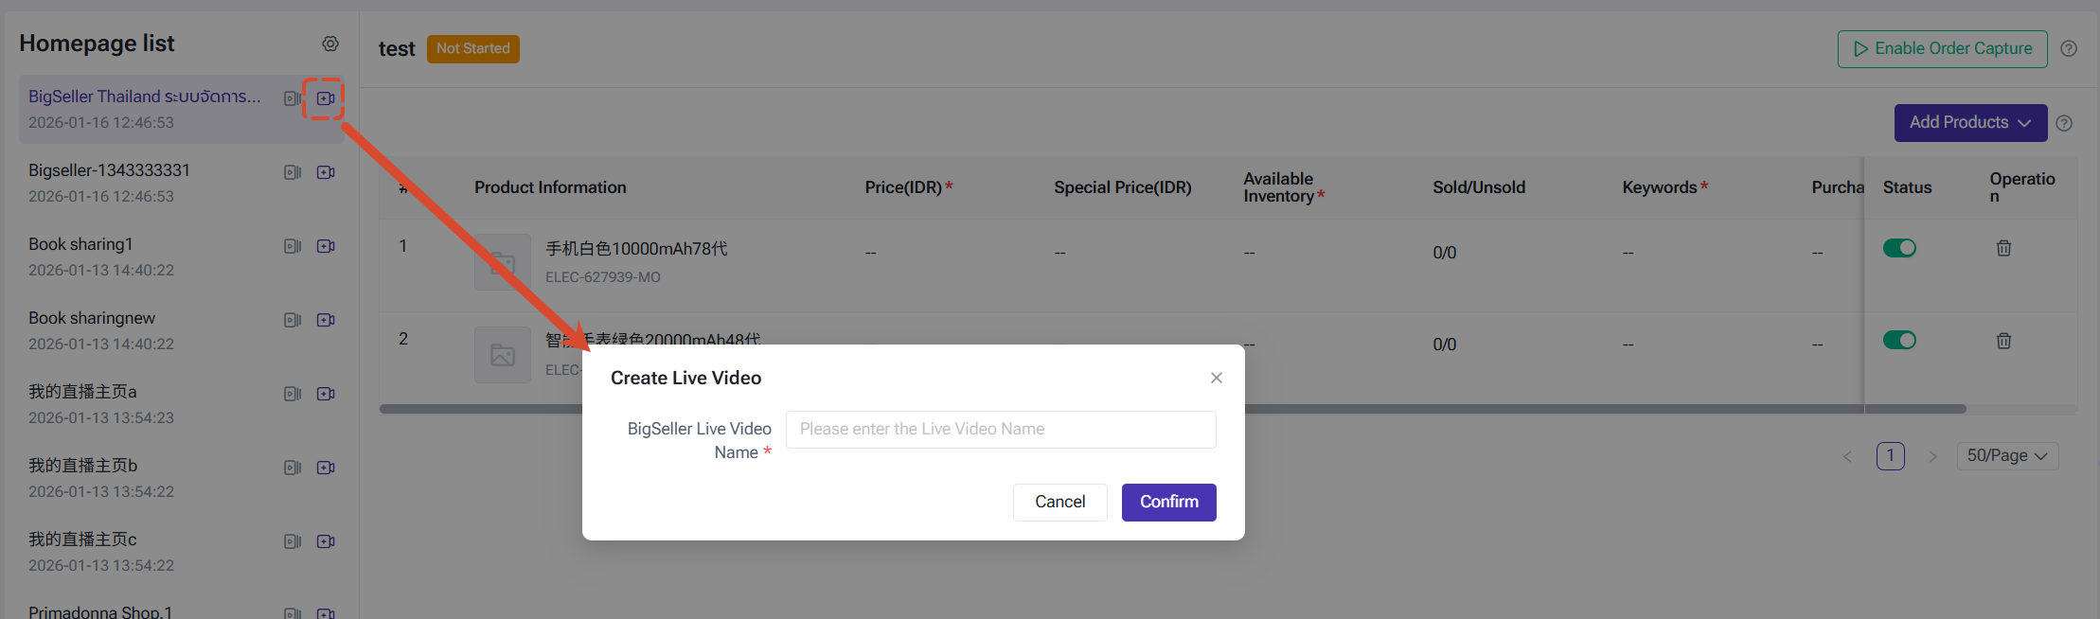Click create live video icon for 我的直播主页a
The width and height of the screenshot is (2100, 619).
[x=326, y=394]
